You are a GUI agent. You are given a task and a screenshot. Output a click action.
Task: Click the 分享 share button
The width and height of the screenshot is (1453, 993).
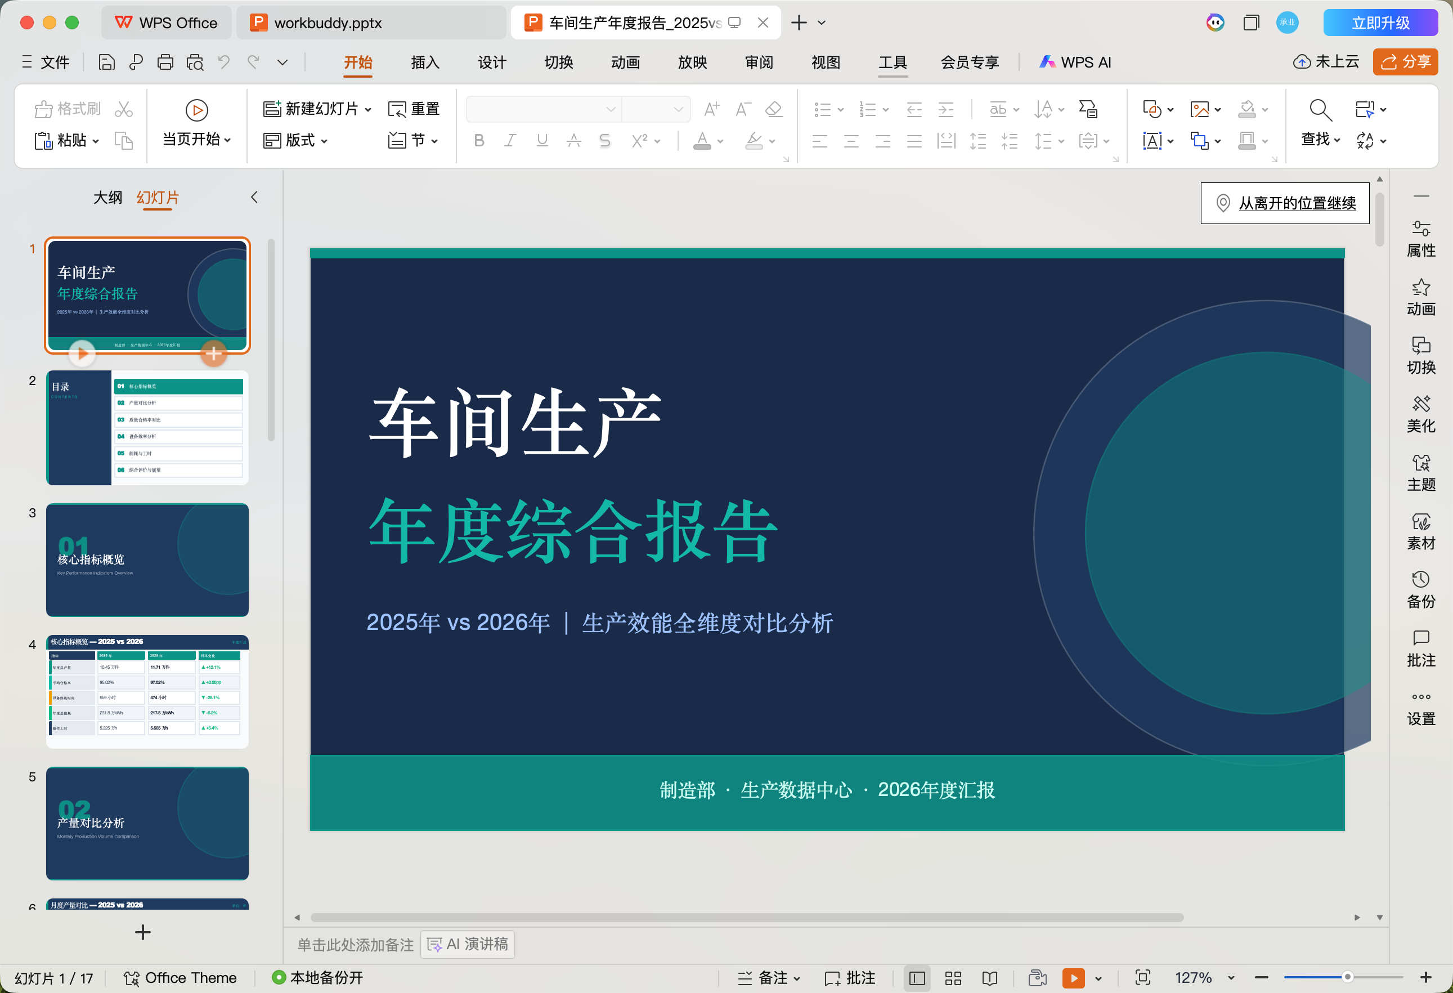coord(1405,62)
